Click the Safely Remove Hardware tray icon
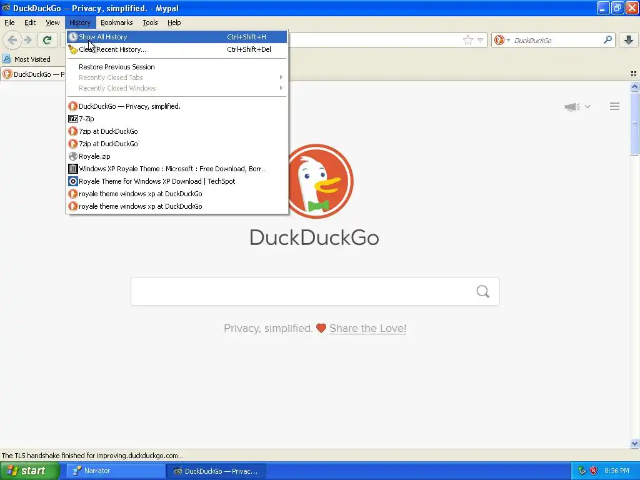 coord(582,471)
